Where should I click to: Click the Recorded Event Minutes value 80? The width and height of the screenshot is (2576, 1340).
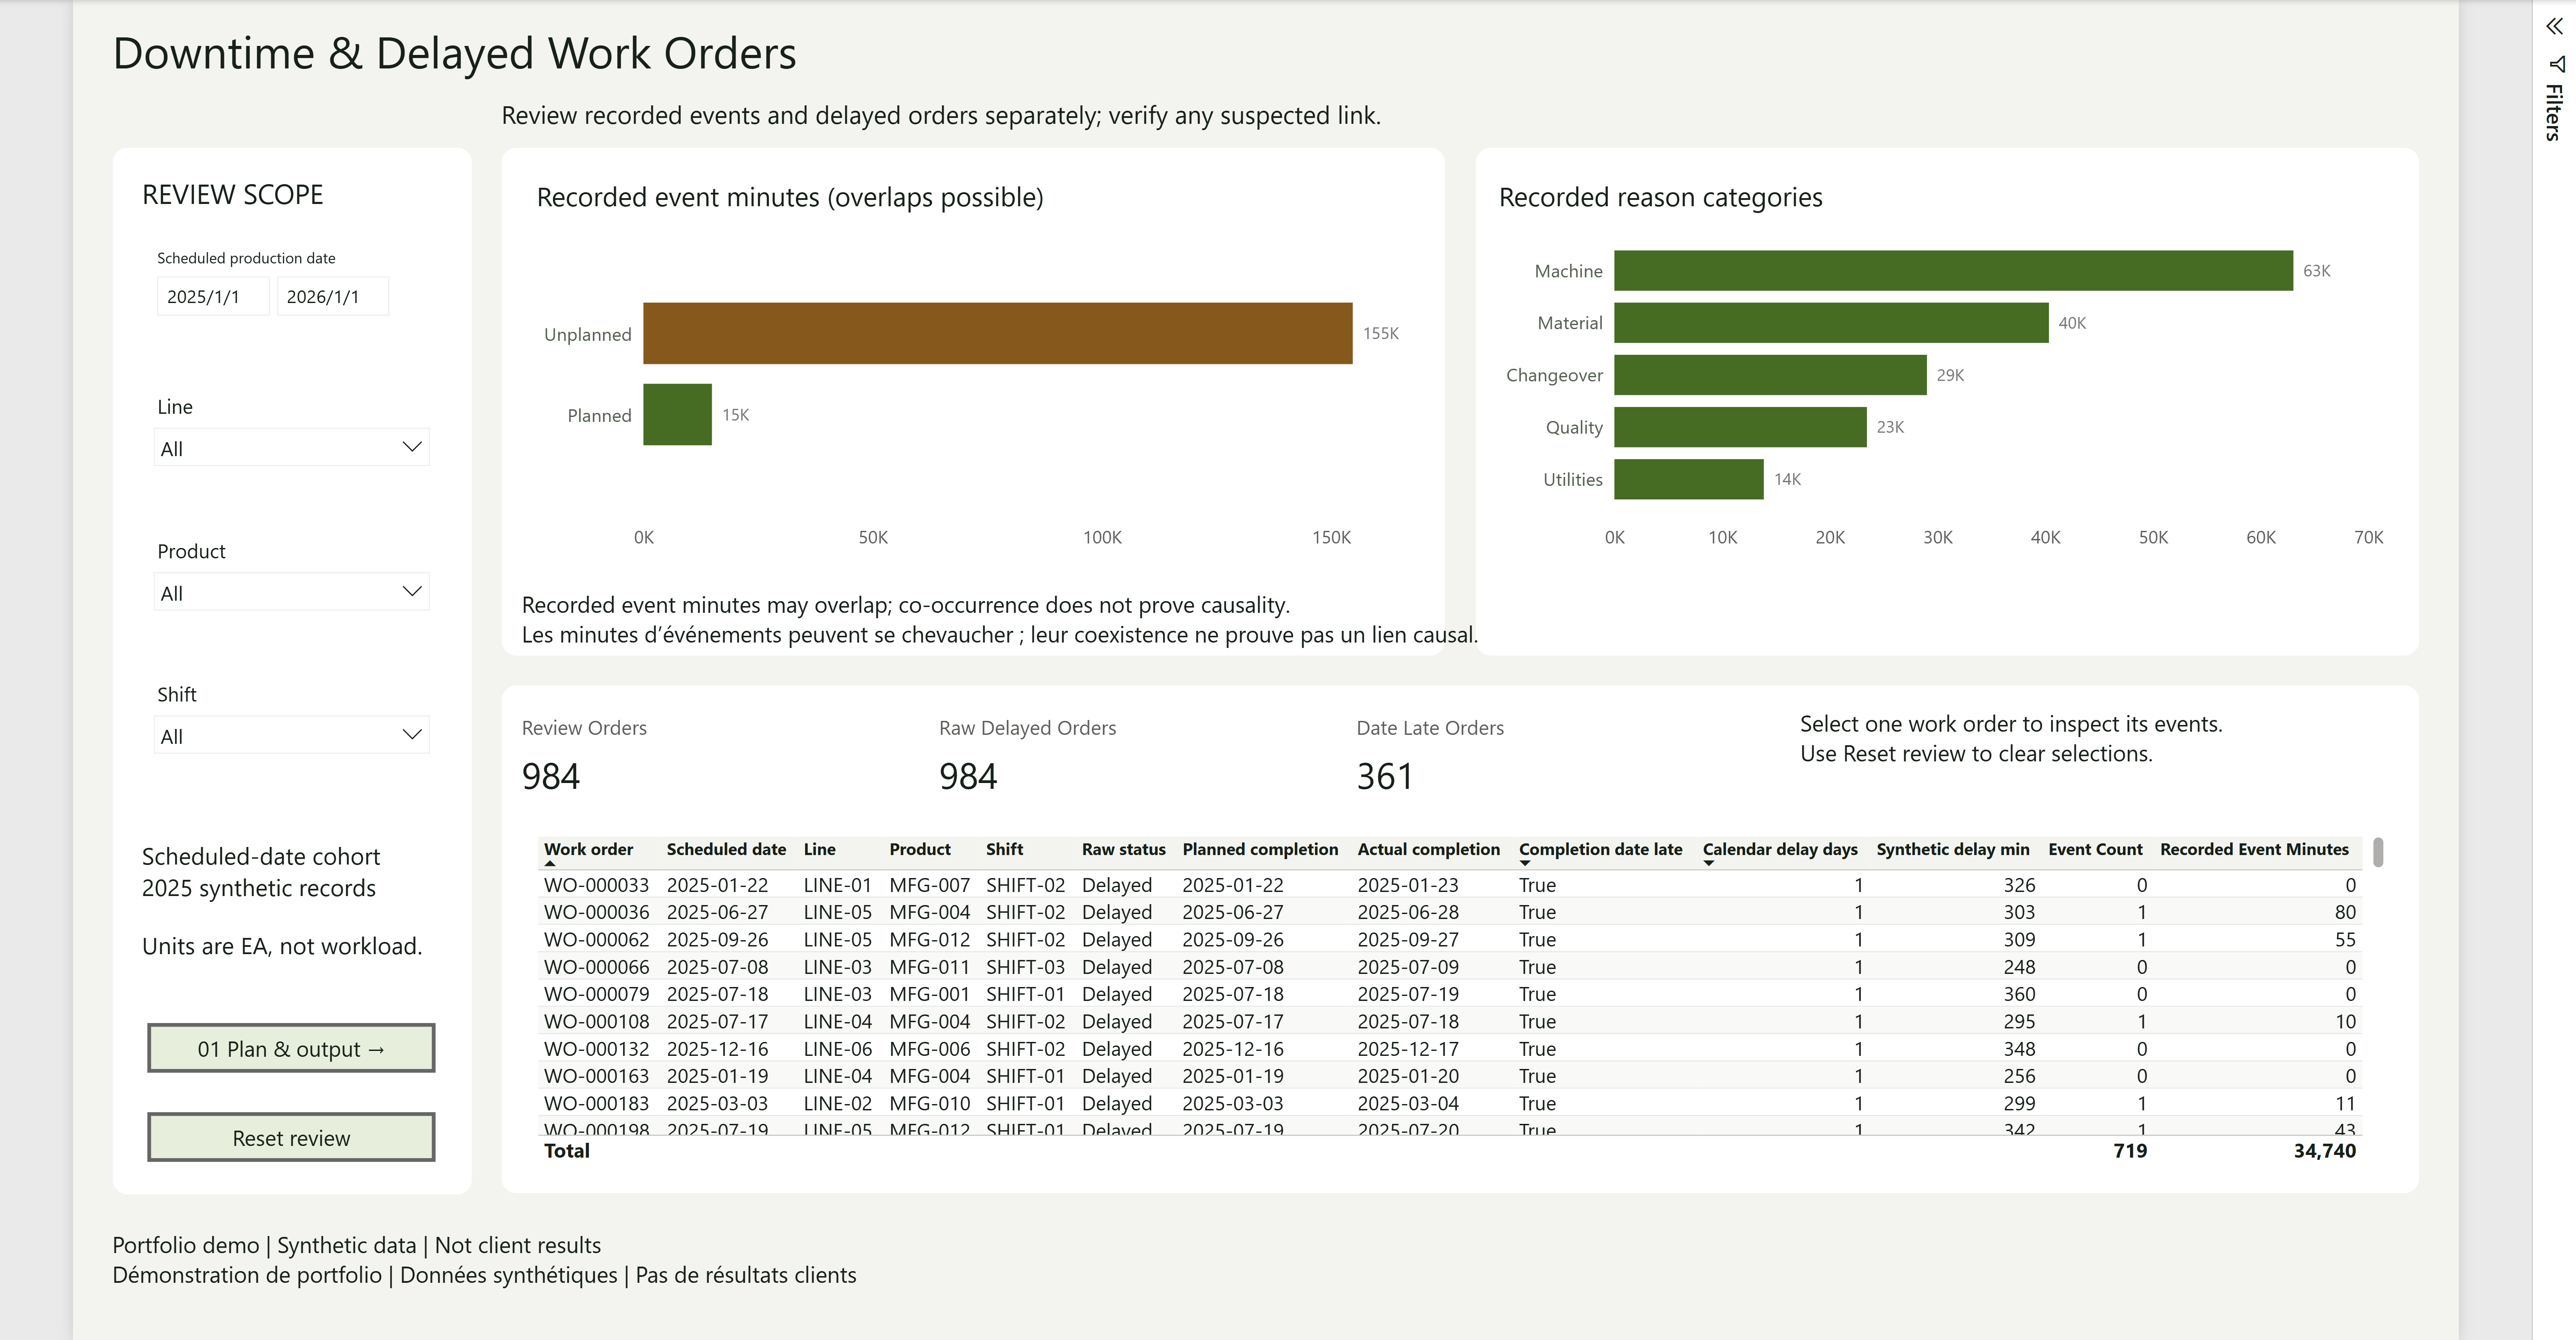click(x=2345, y=912)
